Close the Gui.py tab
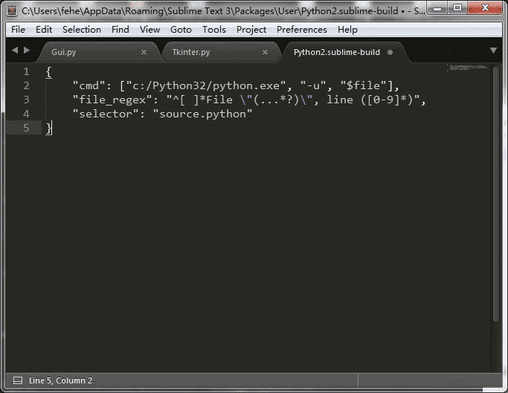 144,52
